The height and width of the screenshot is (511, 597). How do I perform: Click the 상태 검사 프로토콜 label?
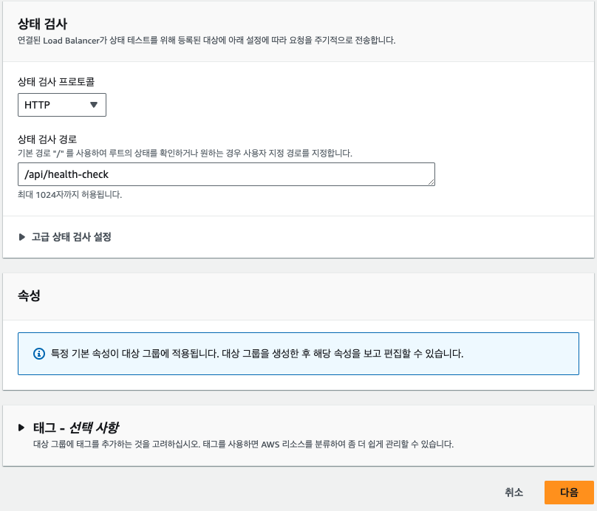(x=56, y=82)
